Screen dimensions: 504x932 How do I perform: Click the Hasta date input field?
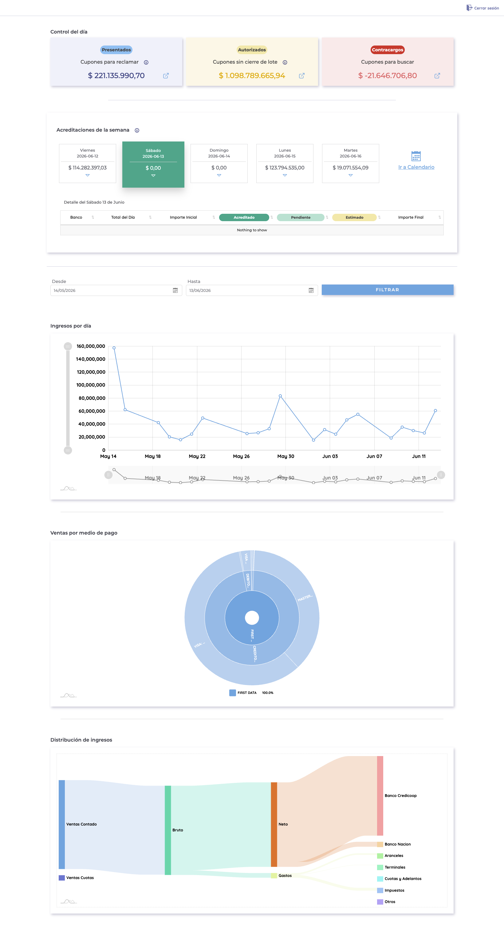coord(252,290)
